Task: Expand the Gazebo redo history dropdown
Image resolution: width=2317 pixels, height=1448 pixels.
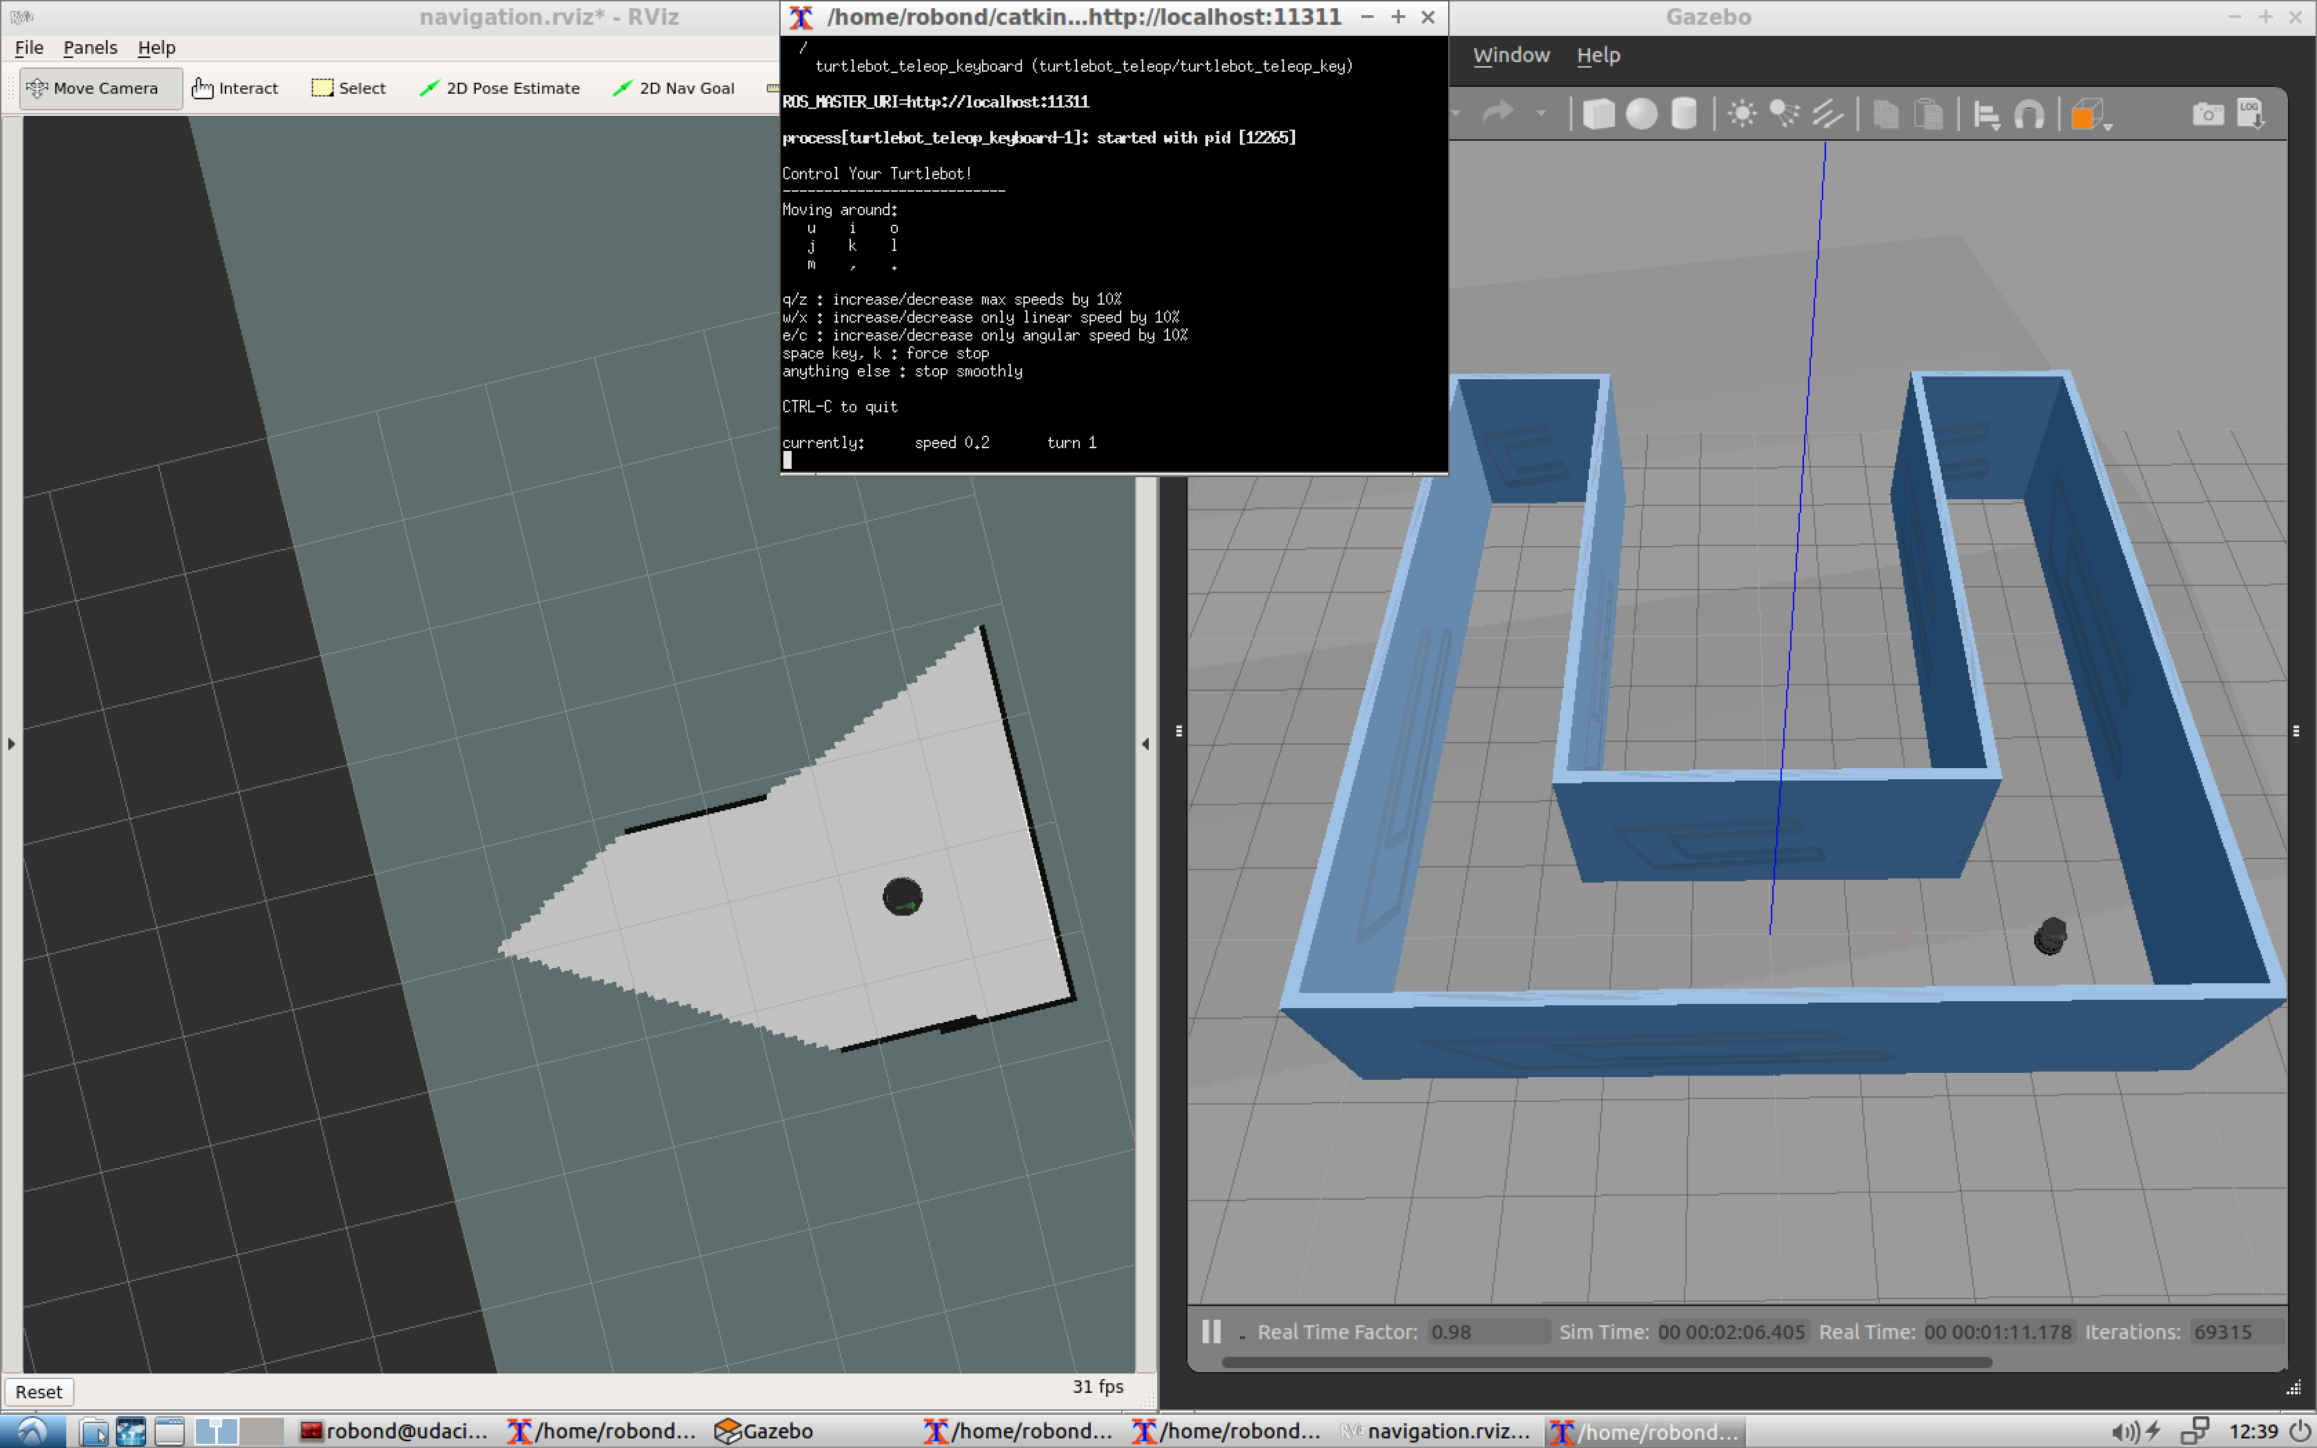Action: pyautogui.click(x=1541, y=113)
